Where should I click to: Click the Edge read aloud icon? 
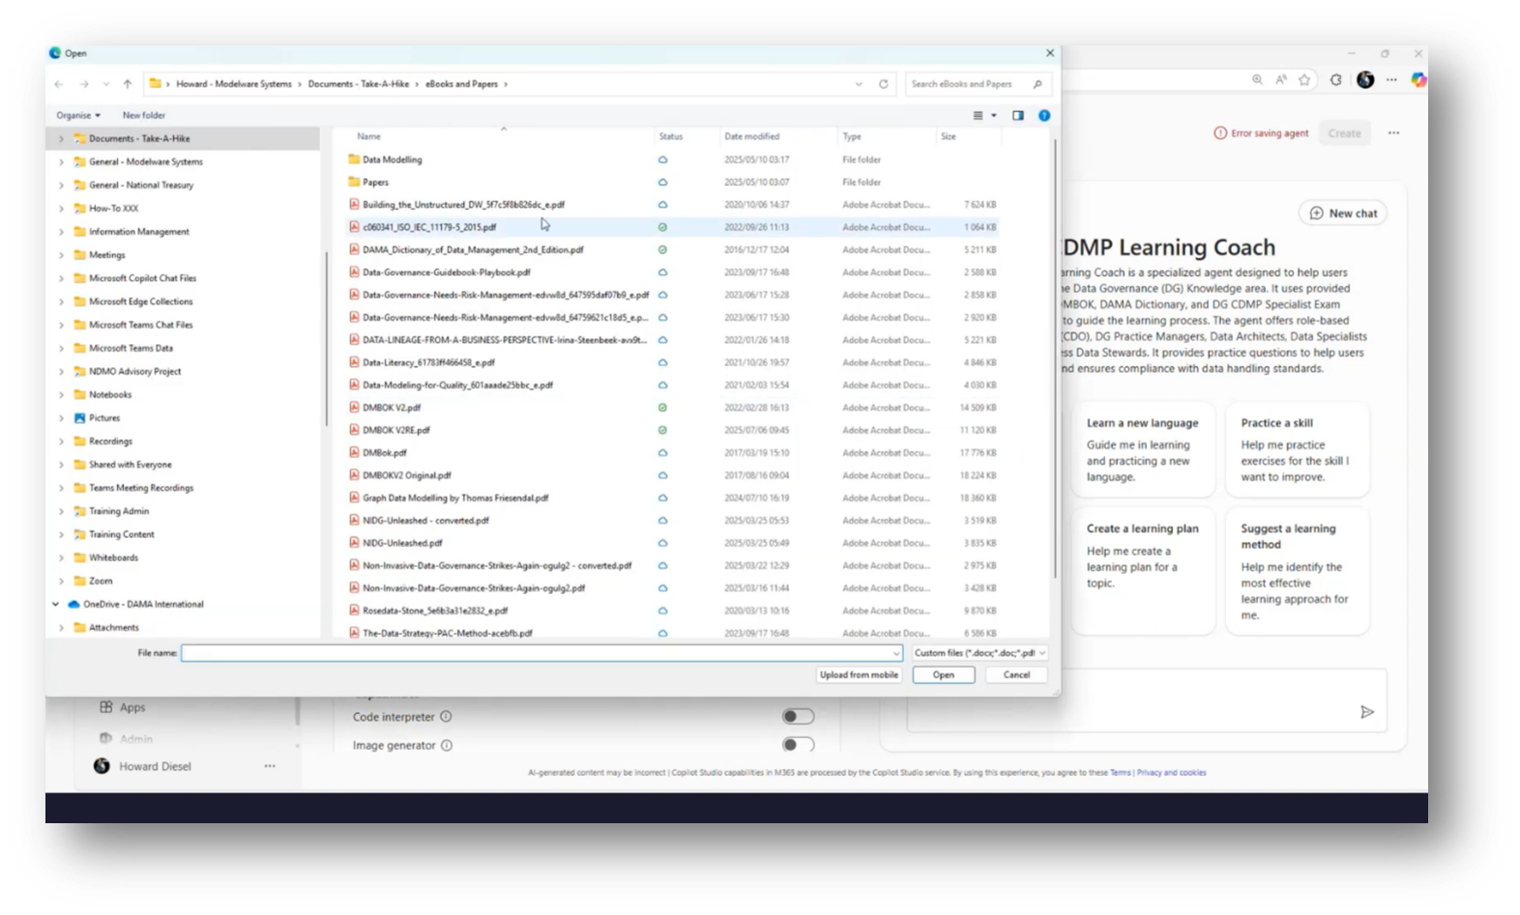[x=1281, y=80]
